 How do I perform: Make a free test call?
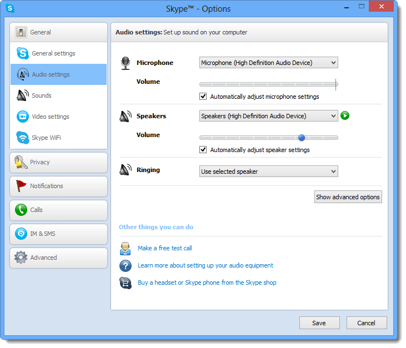point(165,248)
